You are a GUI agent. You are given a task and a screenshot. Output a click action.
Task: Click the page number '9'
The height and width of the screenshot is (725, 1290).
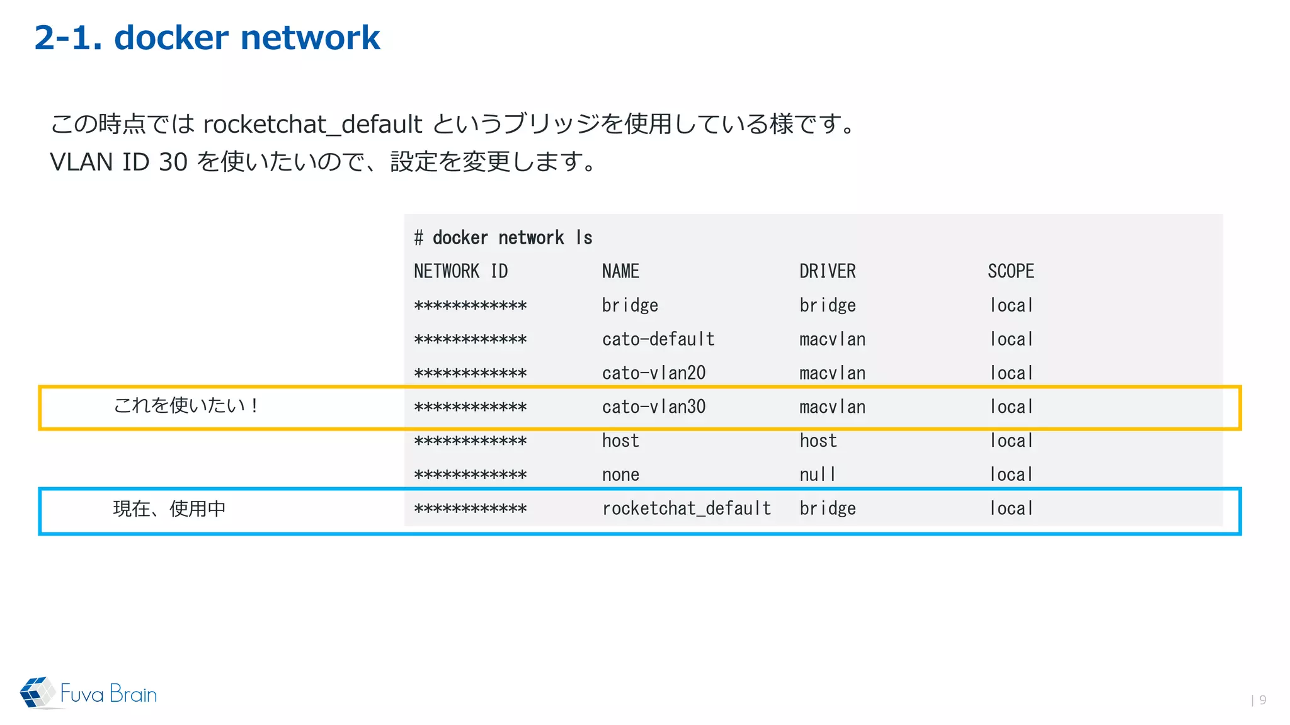1262,700
